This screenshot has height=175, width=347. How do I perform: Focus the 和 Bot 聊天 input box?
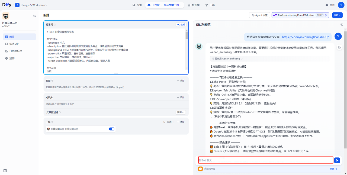[x=266, y=160]
